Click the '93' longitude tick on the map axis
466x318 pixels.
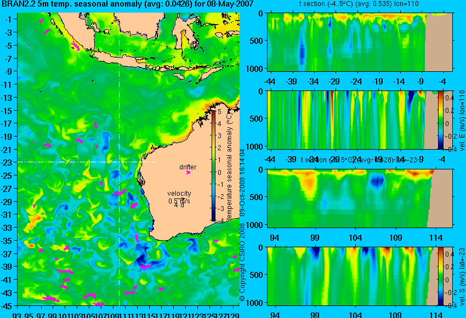pos(17,315)
